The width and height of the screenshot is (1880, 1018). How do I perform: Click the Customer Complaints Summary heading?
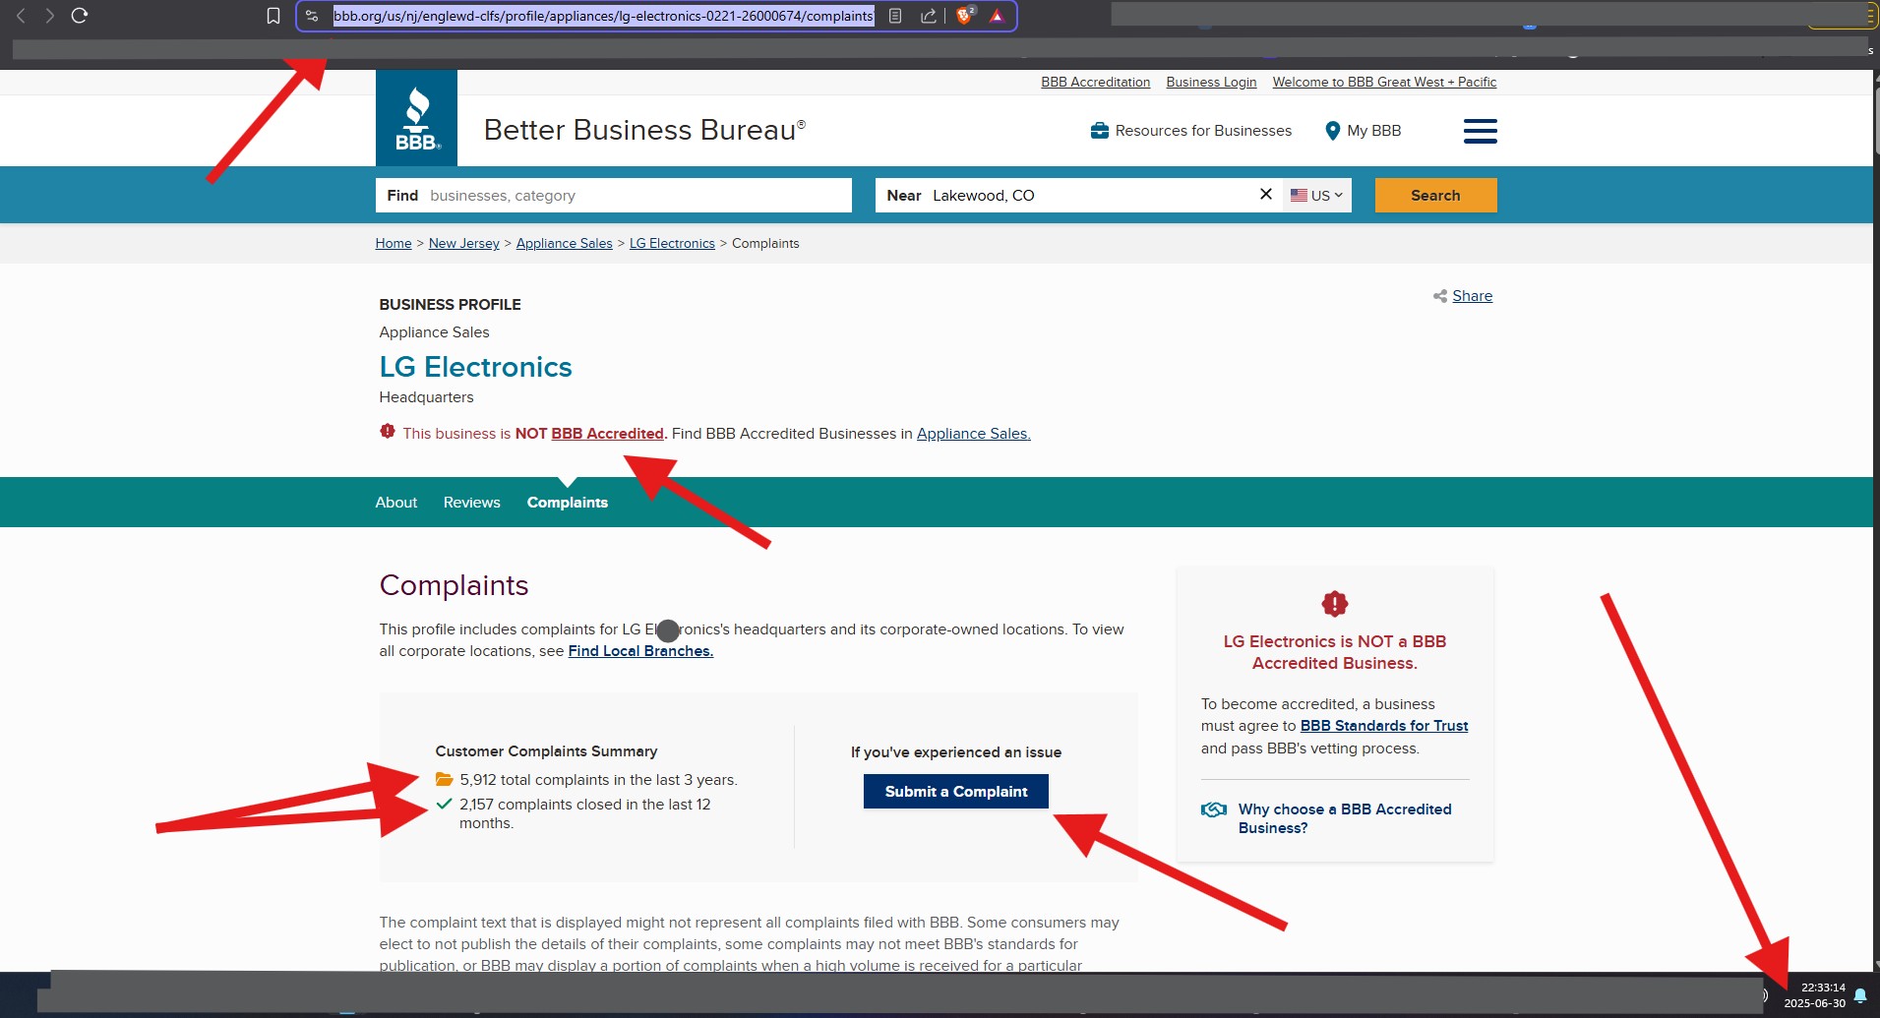pos(546,750)
